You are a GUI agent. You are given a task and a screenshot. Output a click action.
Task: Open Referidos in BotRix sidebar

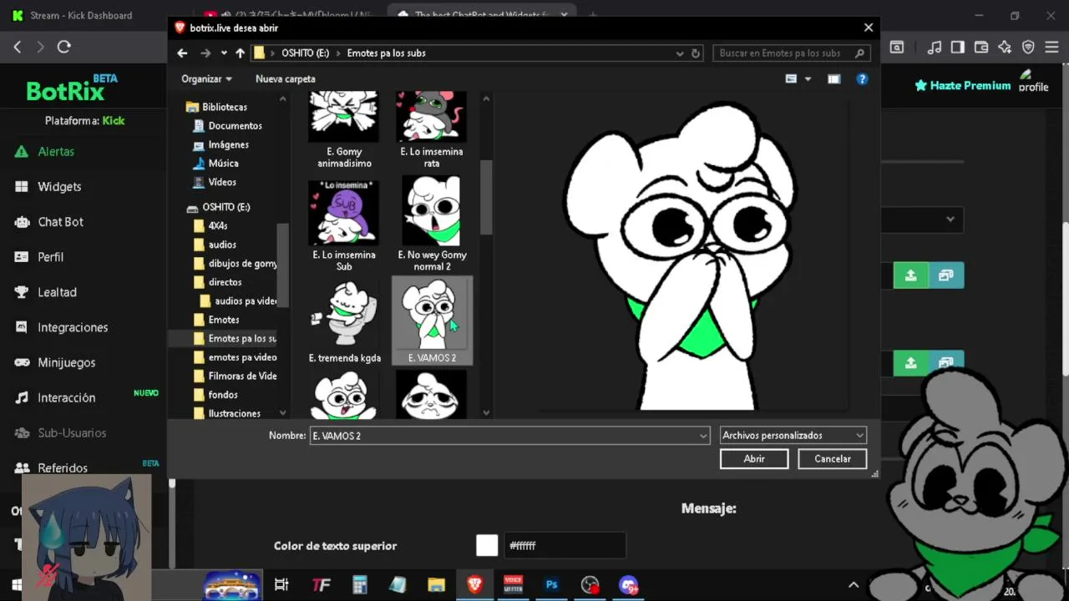pyautogui.click(x=63, y=467)
